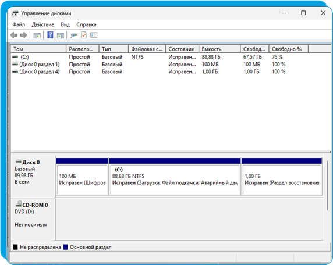Screen dimensions: 333x265
Task: Open the Справка menu
Action: [x=86, y=24]
